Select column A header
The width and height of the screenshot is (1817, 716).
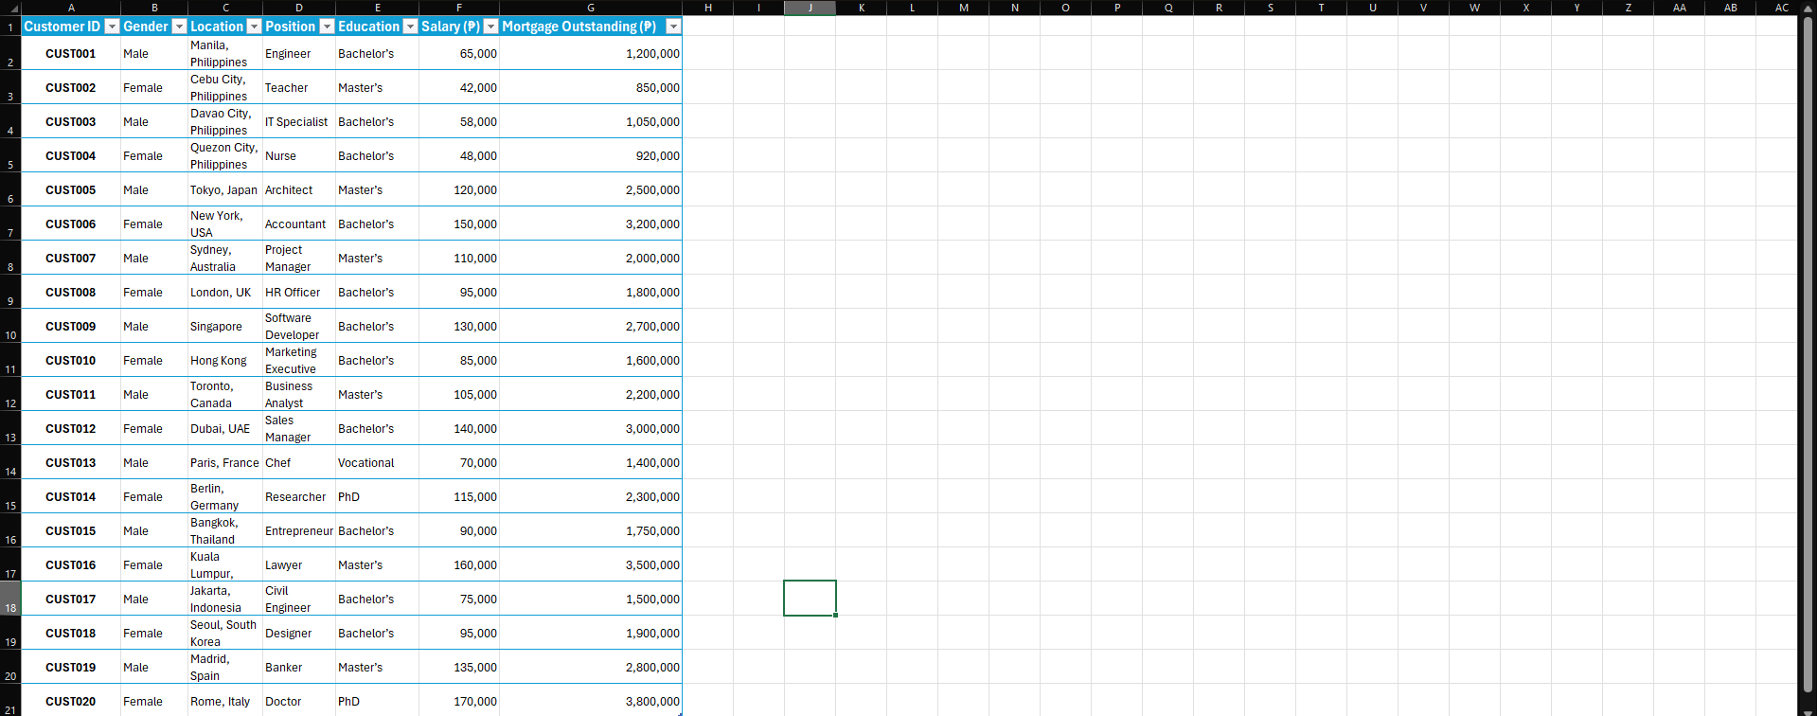coord(71,8)
